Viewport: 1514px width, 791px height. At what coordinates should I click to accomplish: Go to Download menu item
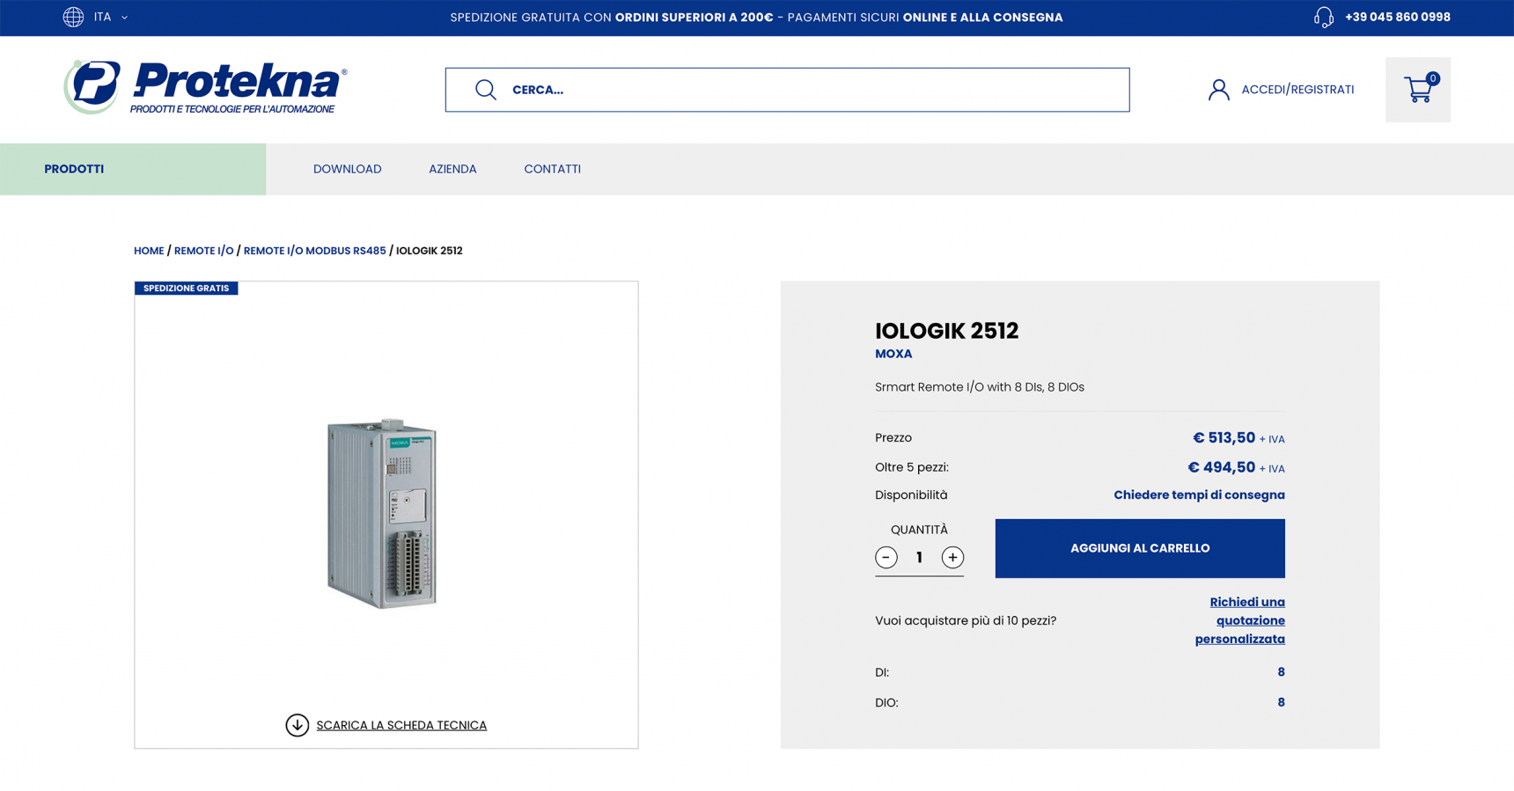347,169
